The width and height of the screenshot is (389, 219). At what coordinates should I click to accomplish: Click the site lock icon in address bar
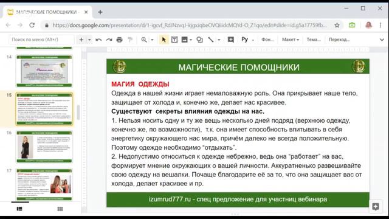[46, 26]
